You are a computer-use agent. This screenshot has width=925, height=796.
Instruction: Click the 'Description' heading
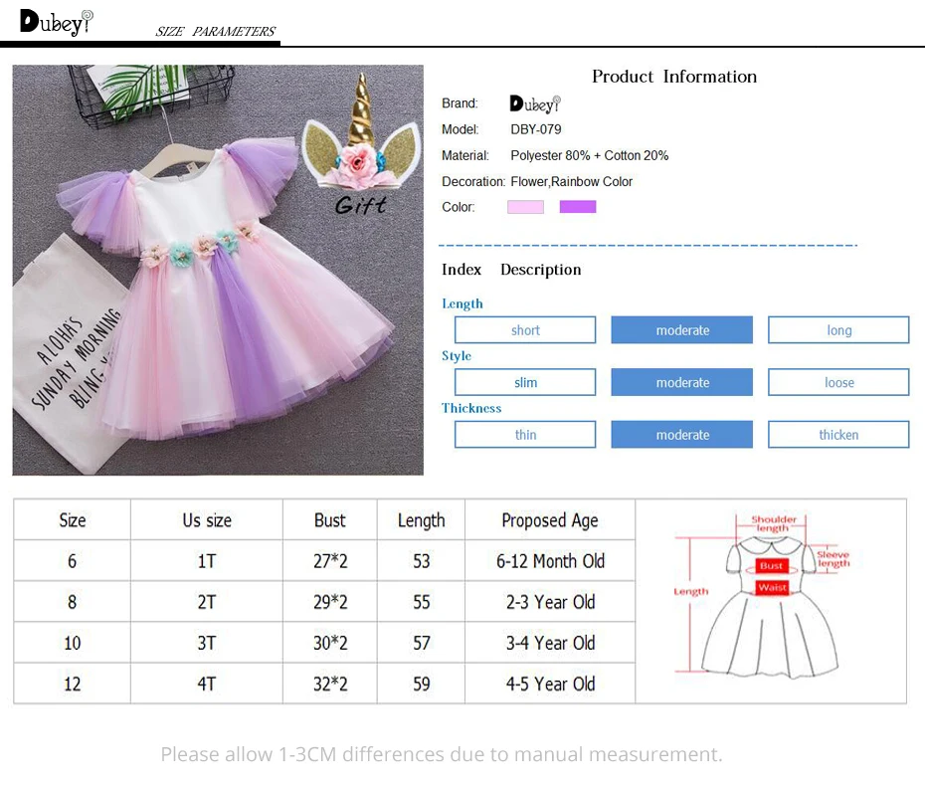point(540,270)
